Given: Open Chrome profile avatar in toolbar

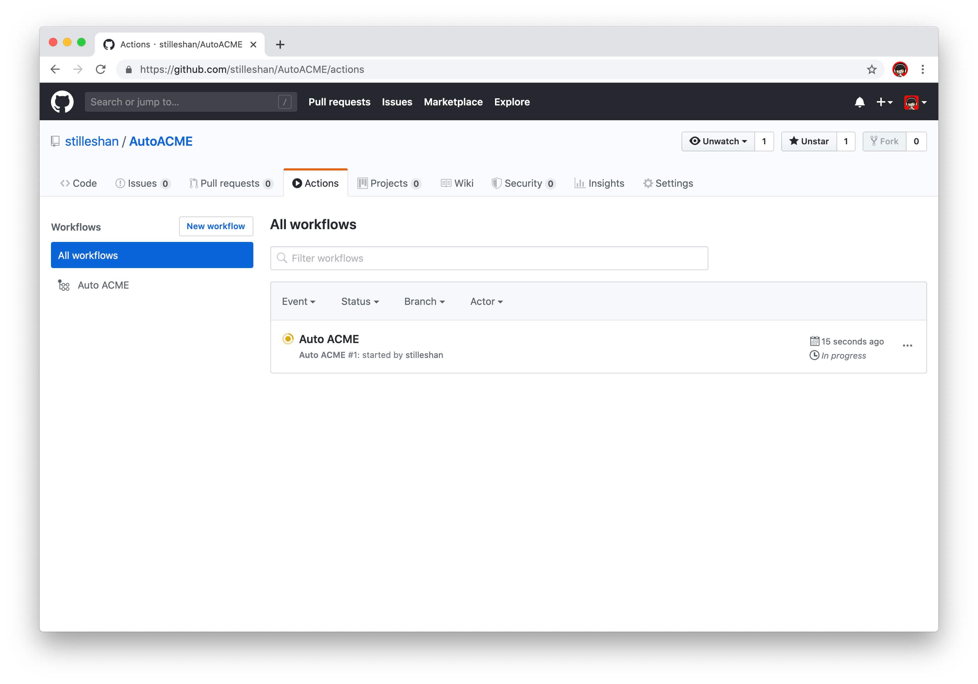Looking at the screenshot, I should (x=899, y=69).
